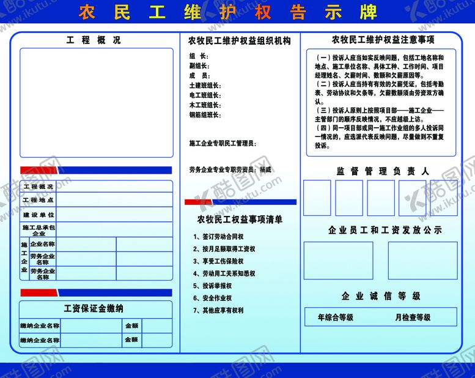
Task: Select item 7、其他应享有权利
Action: pos(218,310)
